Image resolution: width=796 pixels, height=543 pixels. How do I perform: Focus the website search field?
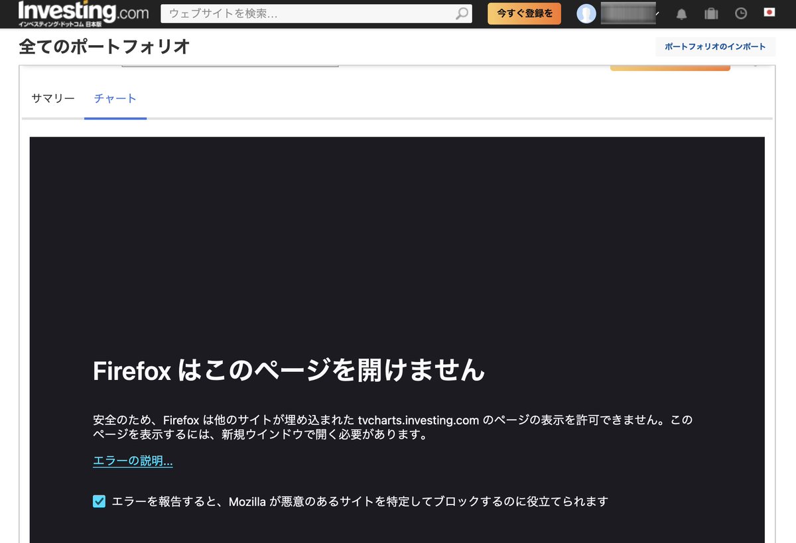click(316, 13)
